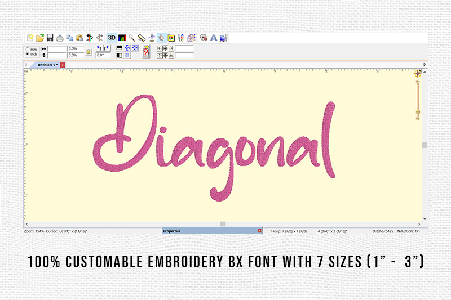Click the tab scroll left arrow
This screenshot has width=451, height=300.
click(x=26, y=65)
